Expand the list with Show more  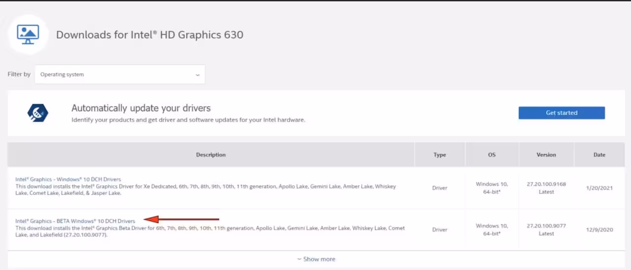(x=316, y=259)
